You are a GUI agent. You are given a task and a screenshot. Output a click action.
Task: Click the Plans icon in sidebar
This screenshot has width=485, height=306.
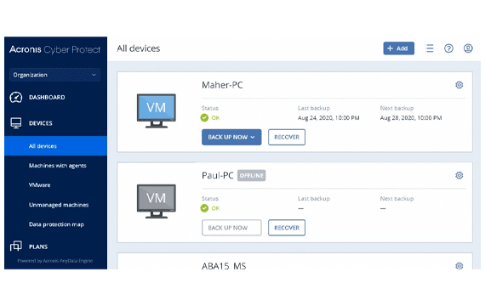click(x=16, y=246)
